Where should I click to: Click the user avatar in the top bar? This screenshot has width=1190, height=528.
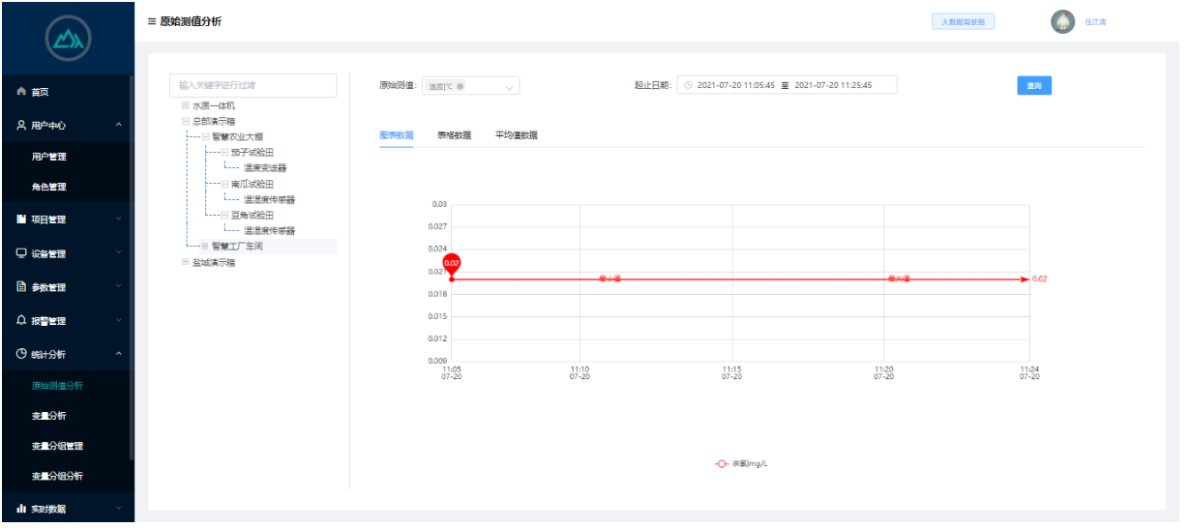[1062, 21]
